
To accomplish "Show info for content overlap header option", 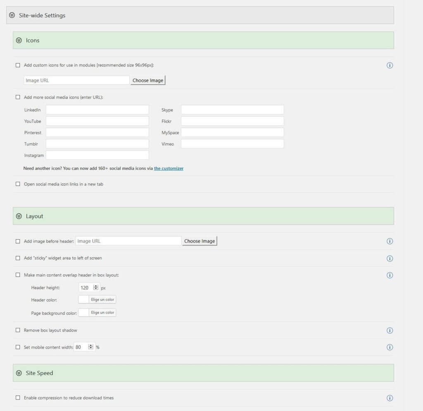I will [390, 275].
